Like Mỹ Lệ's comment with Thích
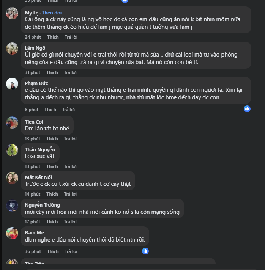Image resolution: width=265 pixels, height=270 pixels. point(53,37)
